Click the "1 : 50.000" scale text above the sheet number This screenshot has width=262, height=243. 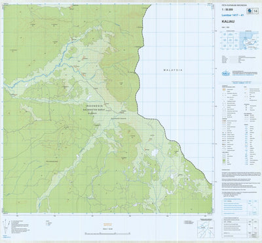[x=227, y=10]
